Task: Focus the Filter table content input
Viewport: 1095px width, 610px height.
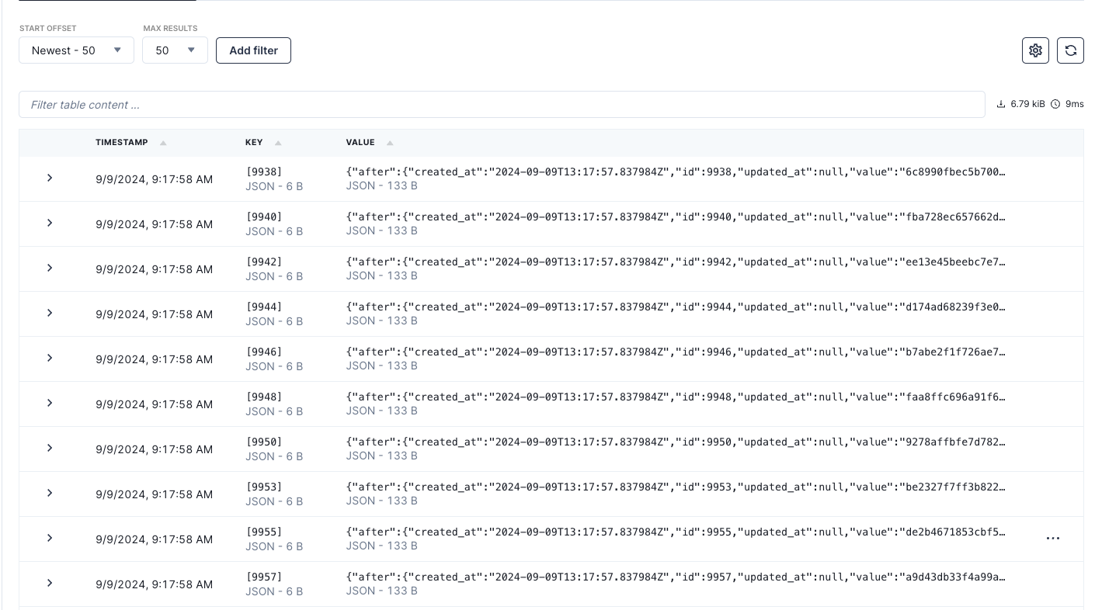Action: pos(502,105)
